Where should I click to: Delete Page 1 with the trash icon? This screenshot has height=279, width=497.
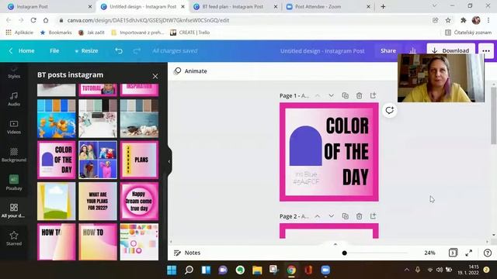359,95
